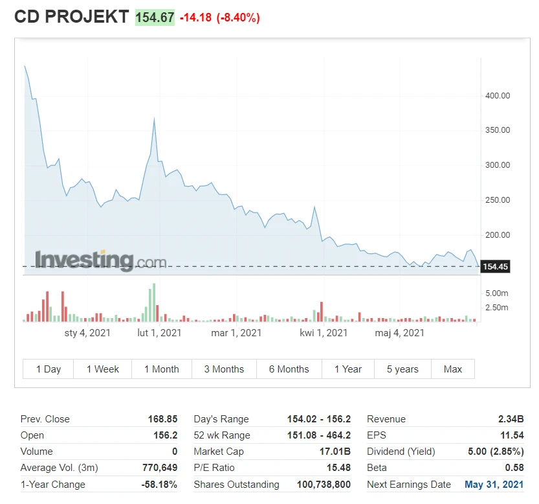Click the 1-Year Change label

coord(52,485)
